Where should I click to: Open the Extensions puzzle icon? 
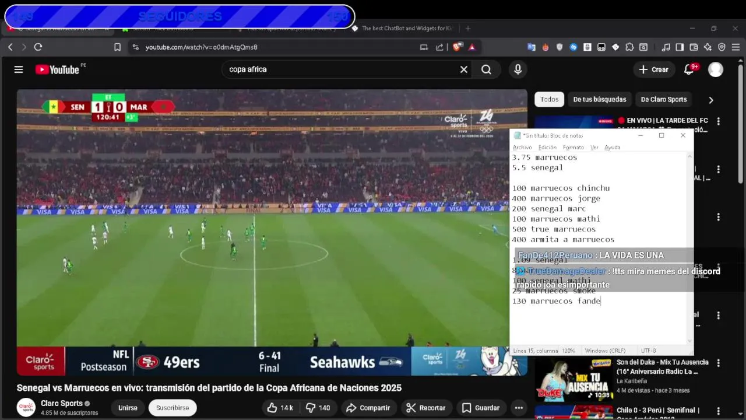[x=629, y=47]
